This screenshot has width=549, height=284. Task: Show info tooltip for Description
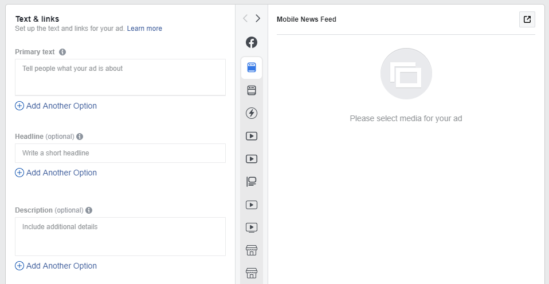(89, 210)
